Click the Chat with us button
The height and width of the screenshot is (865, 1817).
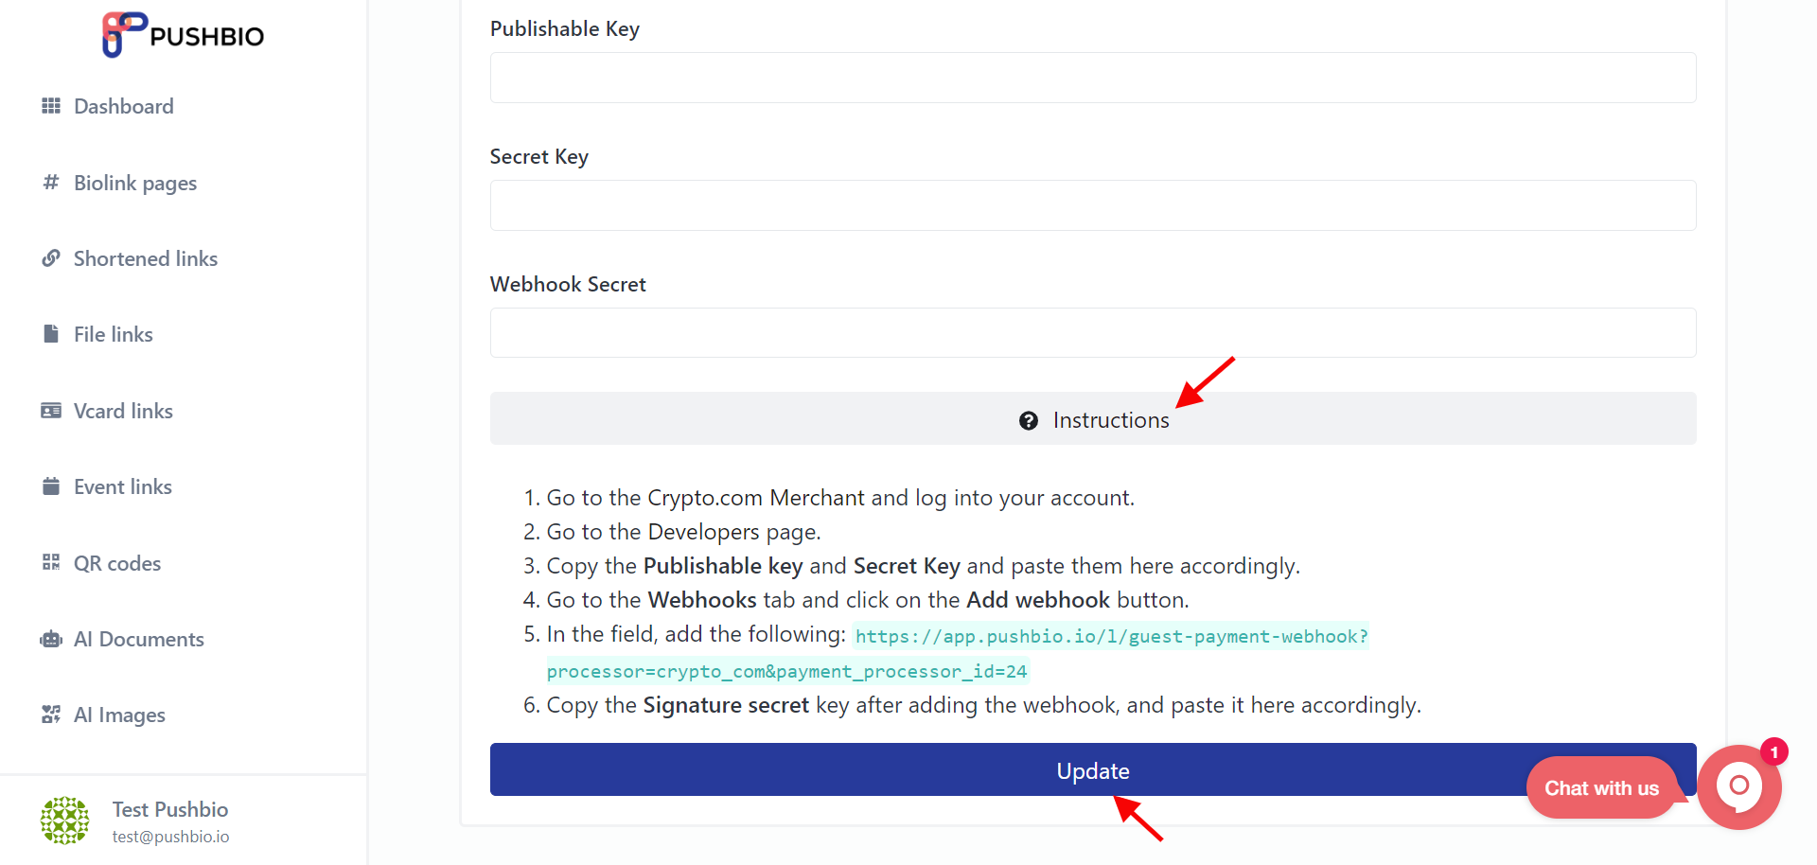[x=1601, y=788]
